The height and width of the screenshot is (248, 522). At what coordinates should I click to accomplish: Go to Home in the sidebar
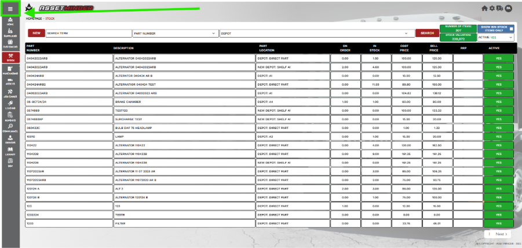click(10, 21)
